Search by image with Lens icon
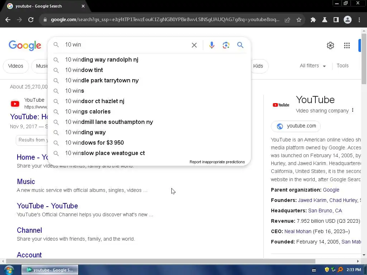Viewport: 367px width, 275px height. point(226,45)
